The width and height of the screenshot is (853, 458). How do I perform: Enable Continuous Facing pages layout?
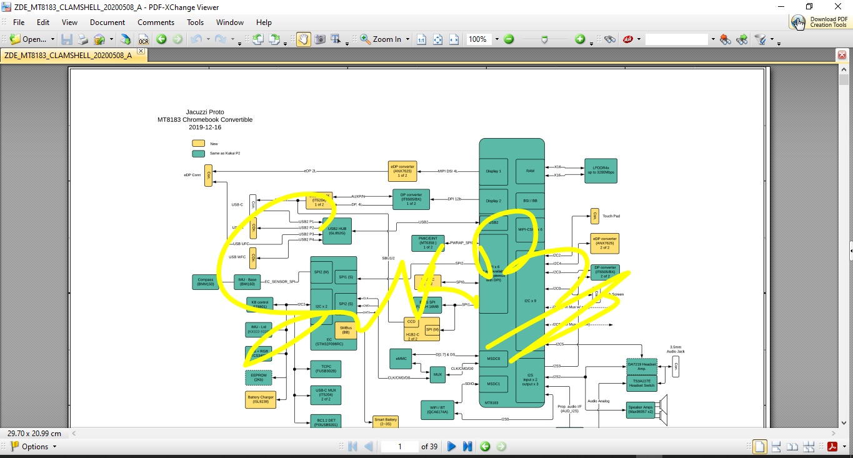pyautogui.click(x=809, y=447)
